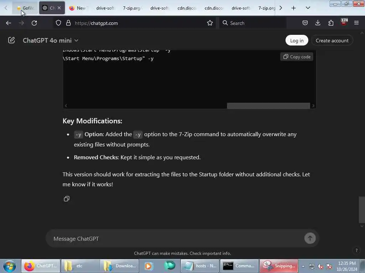The width and height of the screenshot is (365, 273).
Task: Open the Snipping Tool taskbar item
Action: pos(279,266)
